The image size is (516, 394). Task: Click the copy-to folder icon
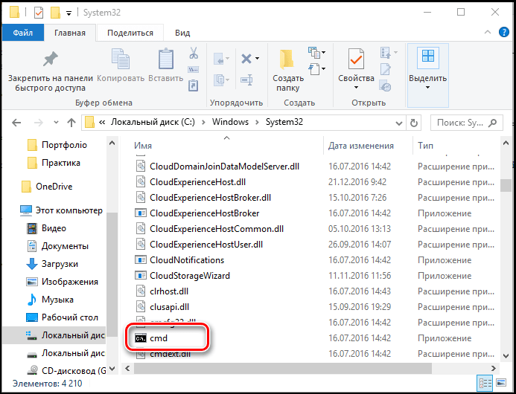tap(219, 80)
